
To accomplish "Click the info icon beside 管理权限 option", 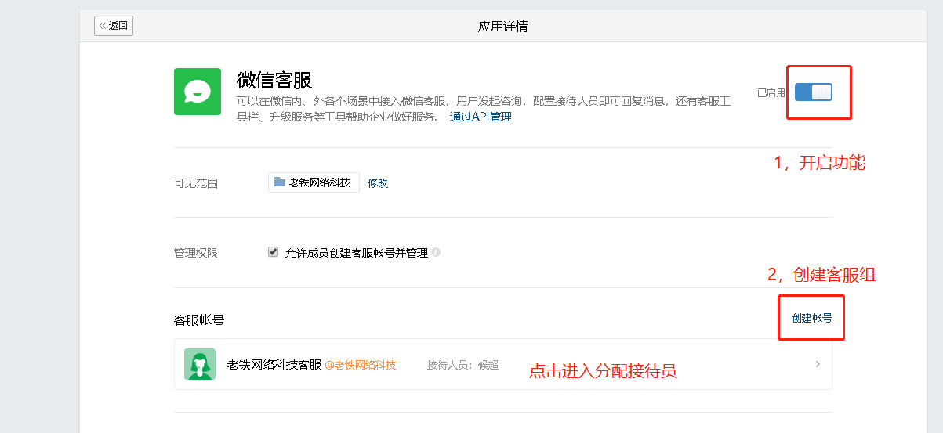I will (436, 252).
